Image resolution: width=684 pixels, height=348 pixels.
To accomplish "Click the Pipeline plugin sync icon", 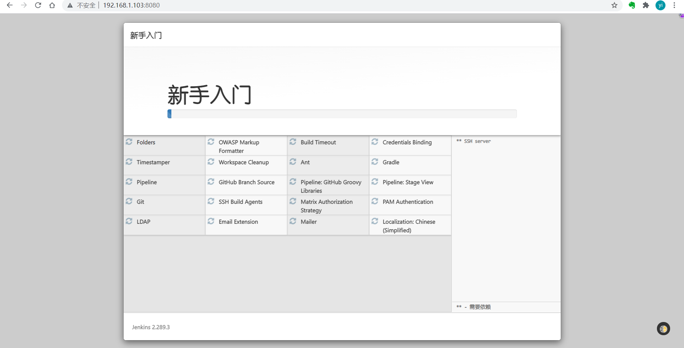I will (x=129, y=182).
